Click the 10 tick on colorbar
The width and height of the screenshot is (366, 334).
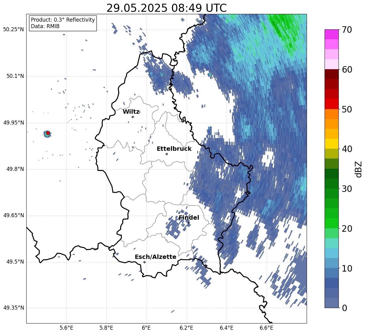(347, 268)
